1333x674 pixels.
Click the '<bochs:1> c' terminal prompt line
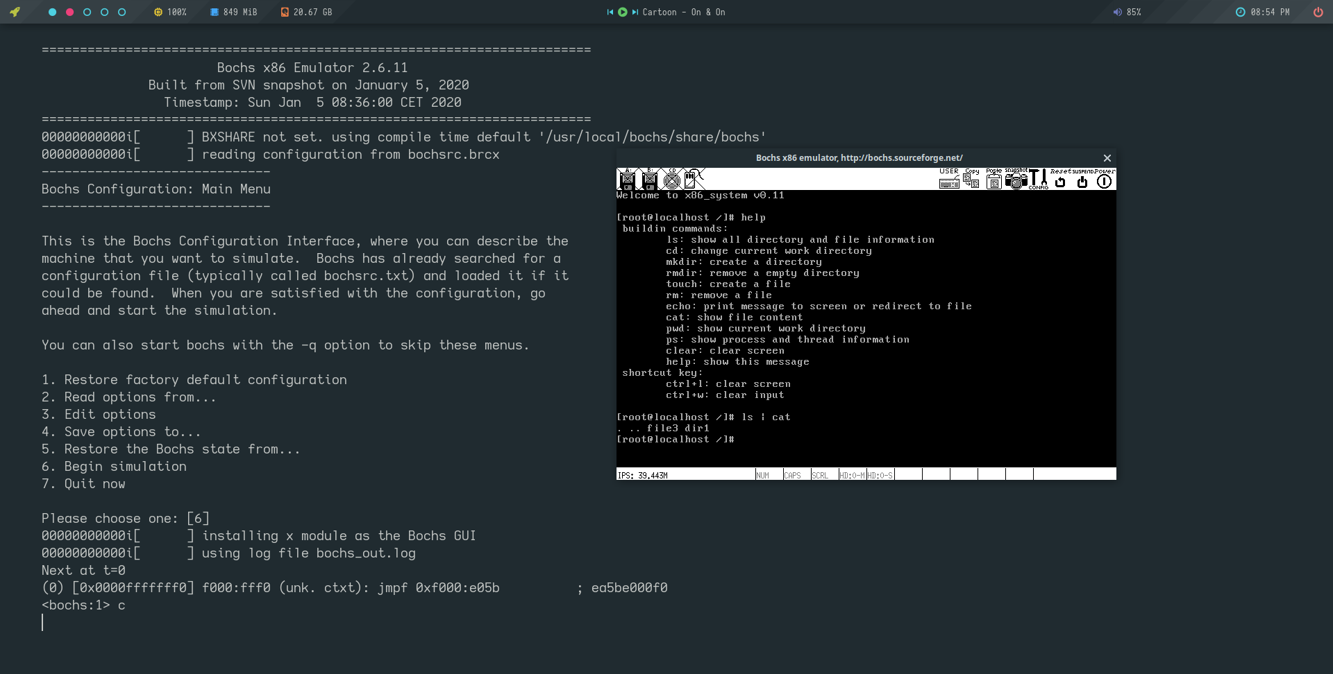point(83,605)
